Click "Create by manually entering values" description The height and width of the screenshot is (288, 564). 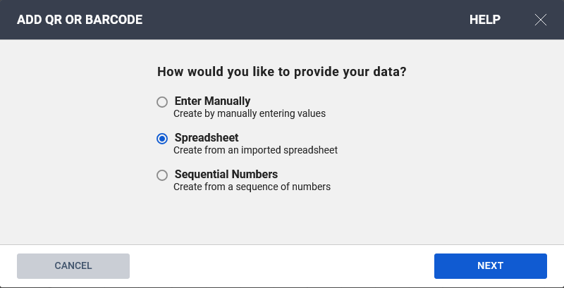pos(250,113)
